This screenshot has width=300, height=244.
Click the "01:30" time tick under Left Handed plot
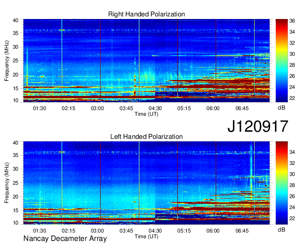39,231
